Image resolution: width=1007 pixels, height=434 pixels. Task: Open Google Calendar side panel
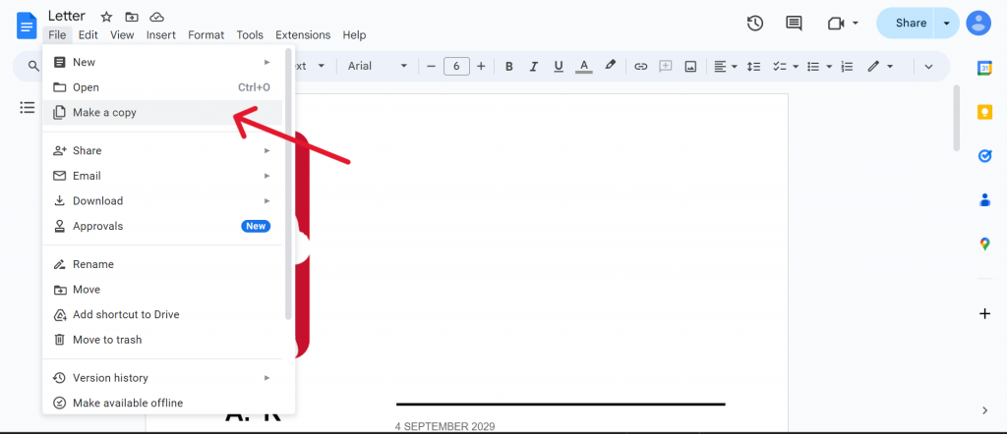(x=984, y=69)
